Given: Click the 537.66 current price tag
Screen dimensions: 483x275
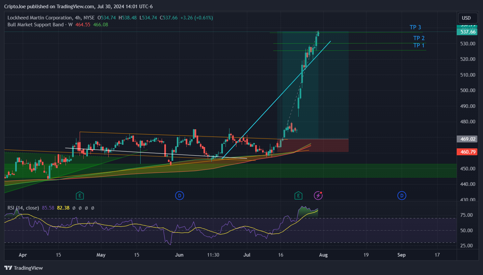Looking at the screenshot, I should (x=467, y=32).
